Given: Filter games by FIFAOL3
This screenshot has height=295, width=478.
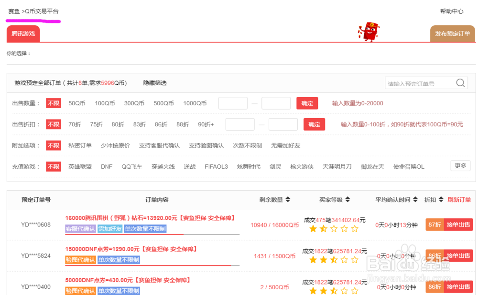Looking at the screenshot, I should point(216,166).
